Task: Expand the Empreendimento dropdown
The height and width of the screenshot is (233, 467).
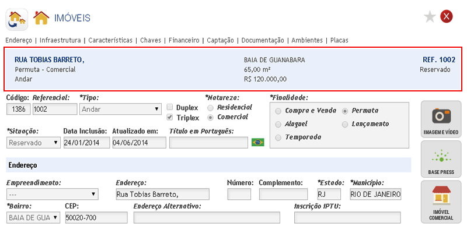Action: pos(53,194)
